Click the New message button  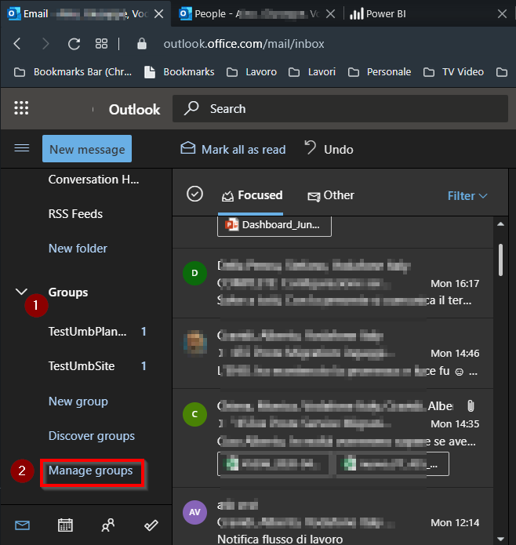(87, 149)
